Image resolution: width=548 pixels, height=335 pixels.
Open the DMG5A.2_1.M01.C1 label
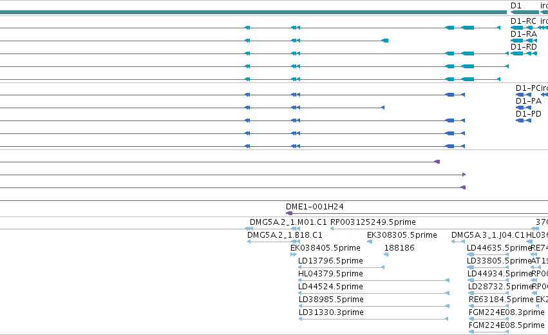pyautogui.click(x=288, y=222)
